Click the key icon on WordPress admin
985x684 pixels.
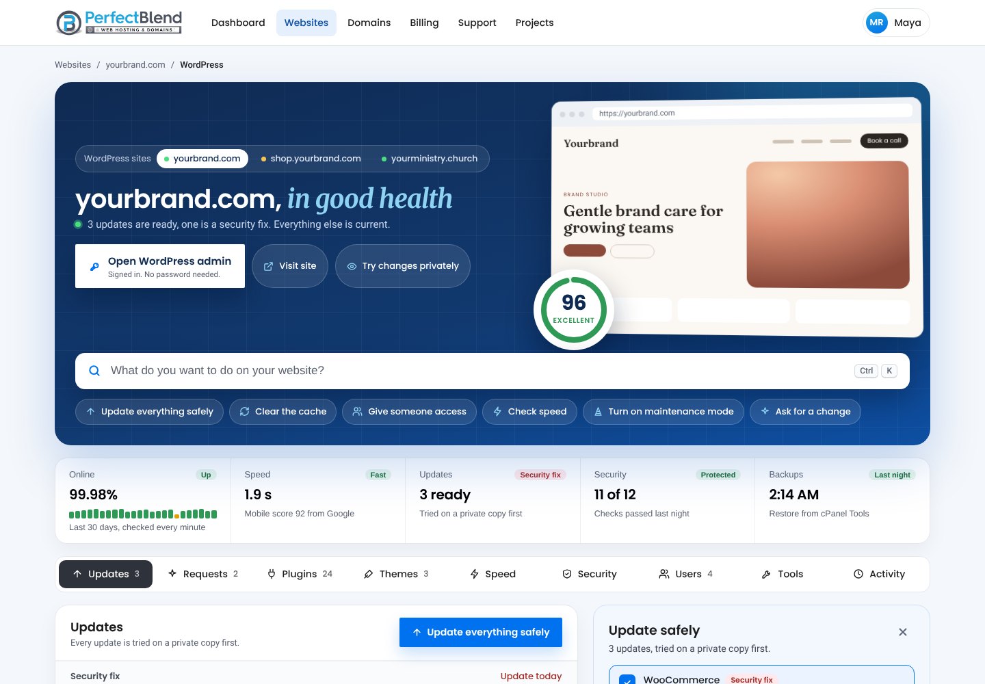(94, 267)
